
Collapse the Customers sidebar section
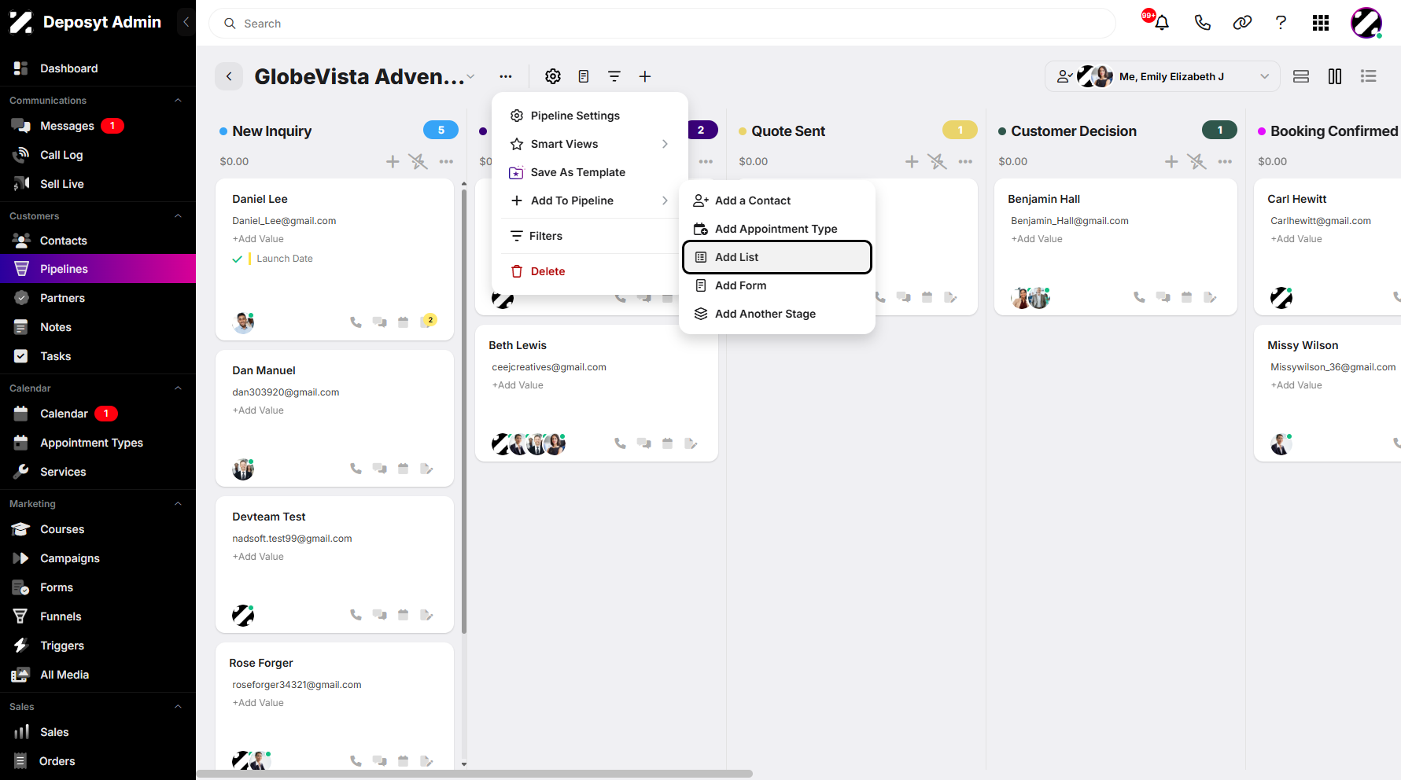click(178, 216)
